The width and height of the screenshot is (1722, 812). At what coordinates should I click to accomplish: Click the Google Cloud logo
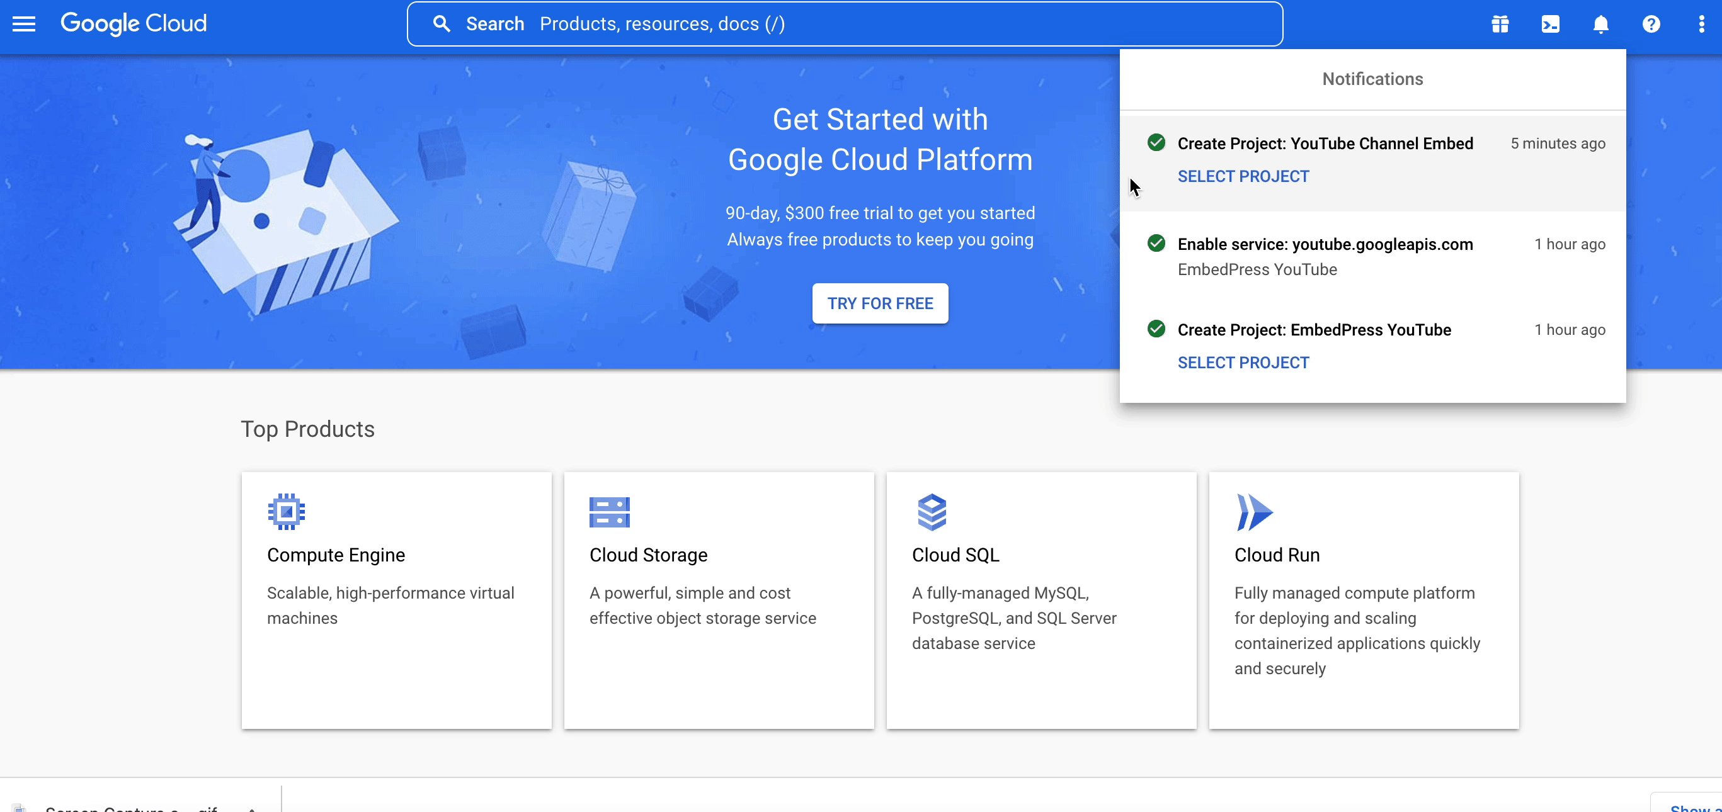(x=134, y=24)
